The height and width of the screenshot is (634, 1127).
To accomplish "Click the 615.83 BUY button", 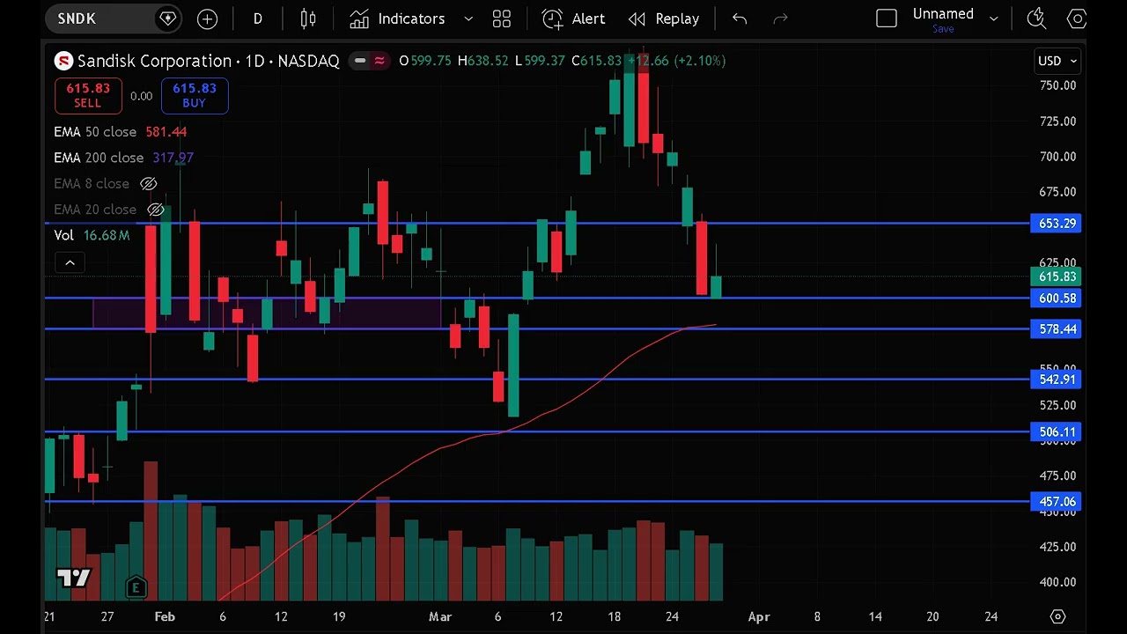I will click(195, 96).
